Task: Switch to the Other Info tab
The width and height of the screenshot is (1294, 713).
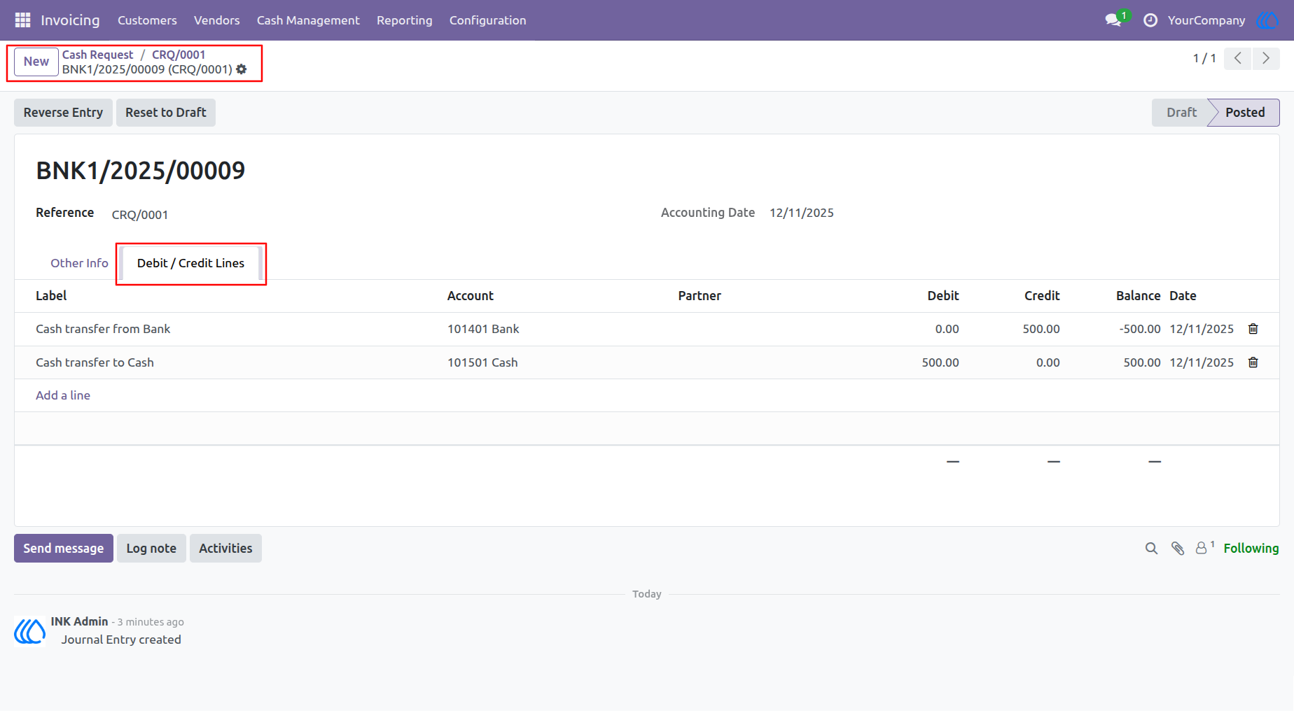Action: (x=79, y=263)
